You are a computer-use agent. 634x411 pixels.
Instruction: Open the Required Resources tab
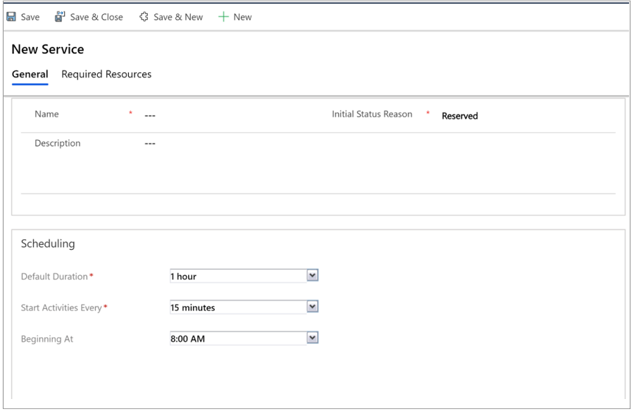106,75
